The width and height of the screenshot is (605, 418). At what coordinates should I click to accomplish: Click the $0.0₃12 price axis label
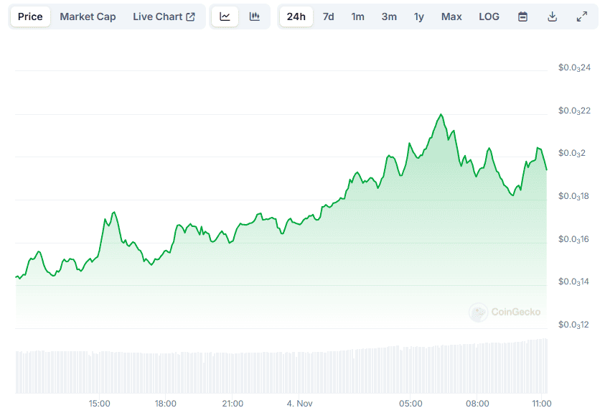coord(573,325)
